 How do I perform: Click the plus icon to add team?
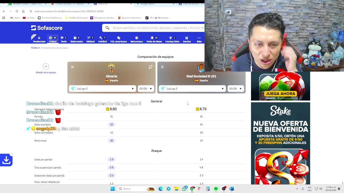46,66
